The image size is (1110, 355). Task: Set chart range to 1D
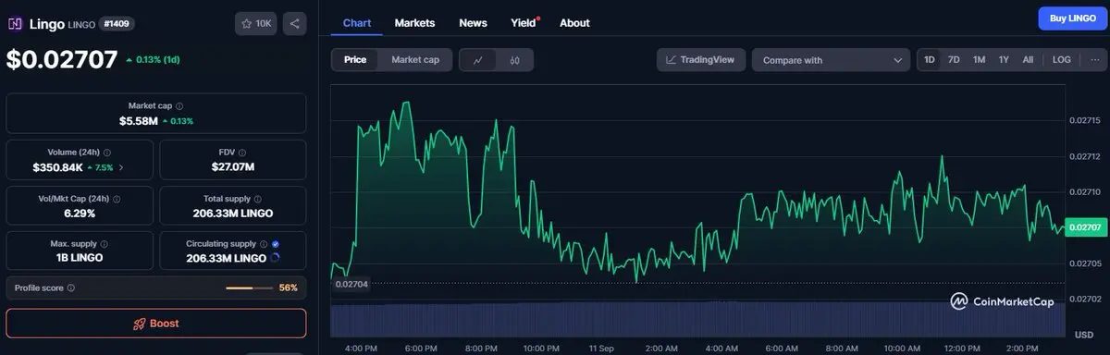click(x=930, y=60)
